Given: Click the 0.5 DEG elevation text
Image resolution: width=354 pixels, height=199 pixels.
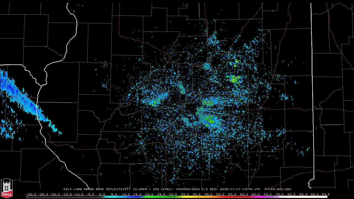Looking at the screenshot, I should tap(209, 189).
